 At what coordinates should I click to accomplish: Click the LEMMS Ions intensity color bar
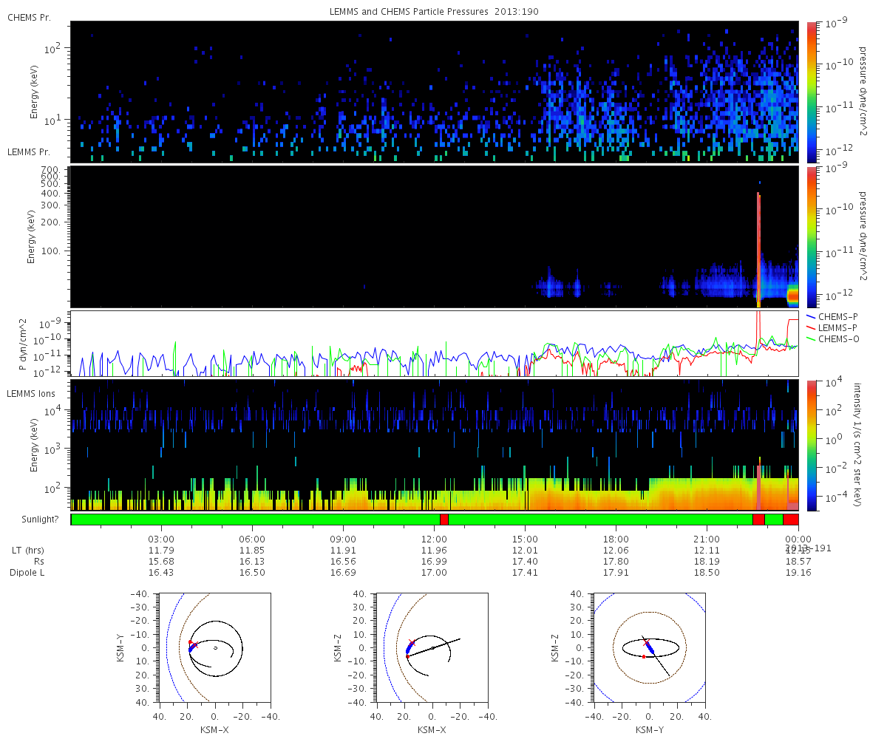[811, 445]
